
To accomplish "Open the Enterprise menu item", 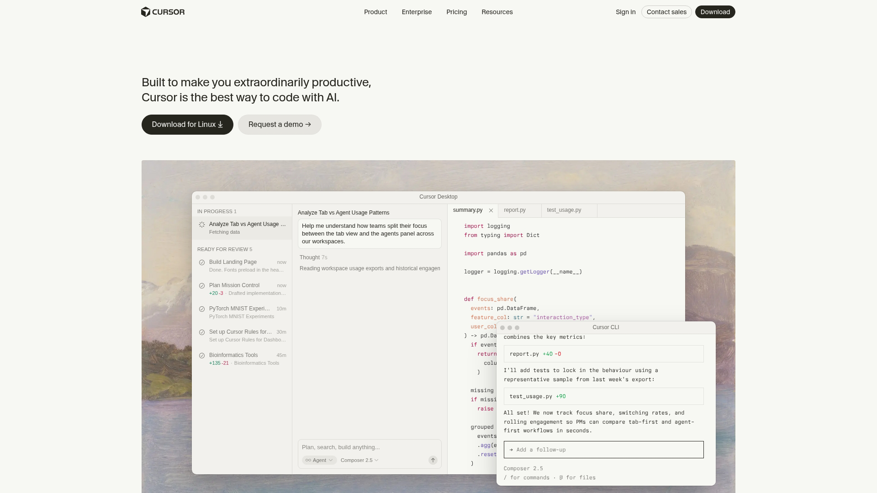I will tap(417, 12).
